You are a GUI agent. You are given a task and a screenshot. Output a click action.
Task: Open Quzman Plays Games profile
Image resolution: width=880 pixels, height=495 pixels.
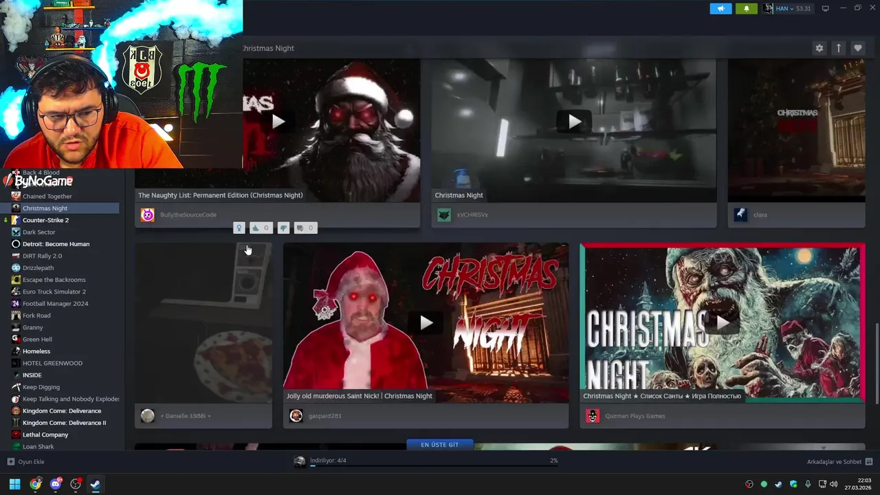click(635, 416)
